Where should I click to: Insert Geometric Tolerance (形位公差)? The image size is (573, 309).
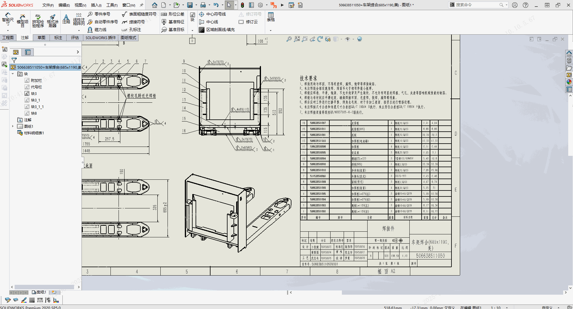click(x=173, y=14)
